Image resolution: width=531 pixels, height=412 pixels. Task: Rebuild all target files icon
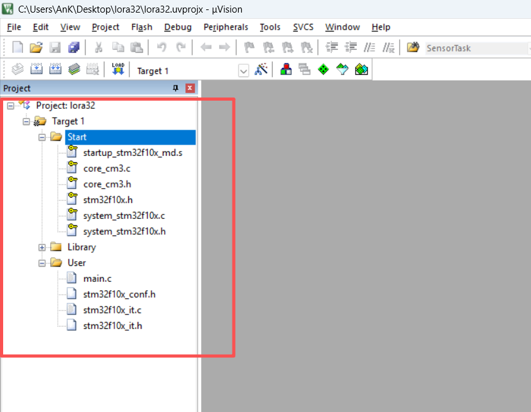coord(55,70)
